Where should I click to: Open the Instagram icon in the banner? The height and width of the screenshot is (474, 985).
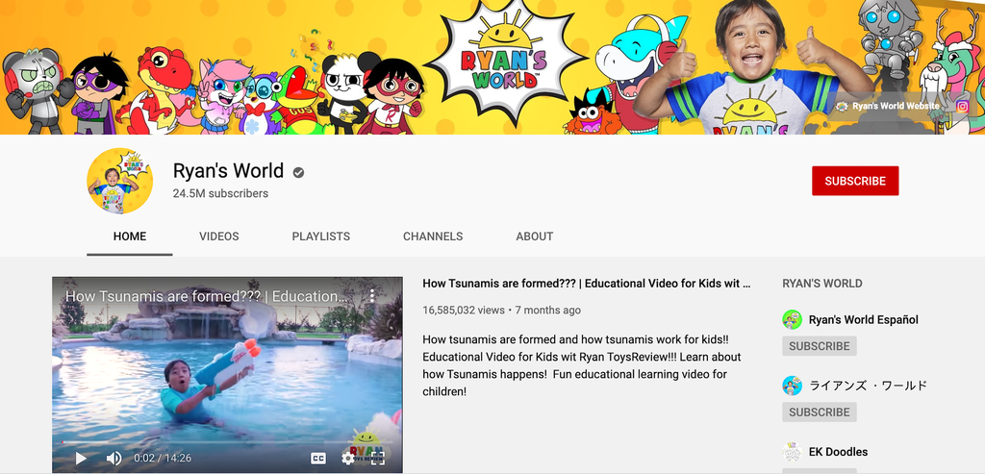[962, 106]
